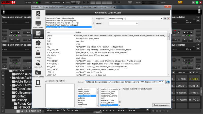The width and height of the screenshot is (203, 114).
Task: Open the ONINIT key dropdown arrow
Action: point(74,36)
